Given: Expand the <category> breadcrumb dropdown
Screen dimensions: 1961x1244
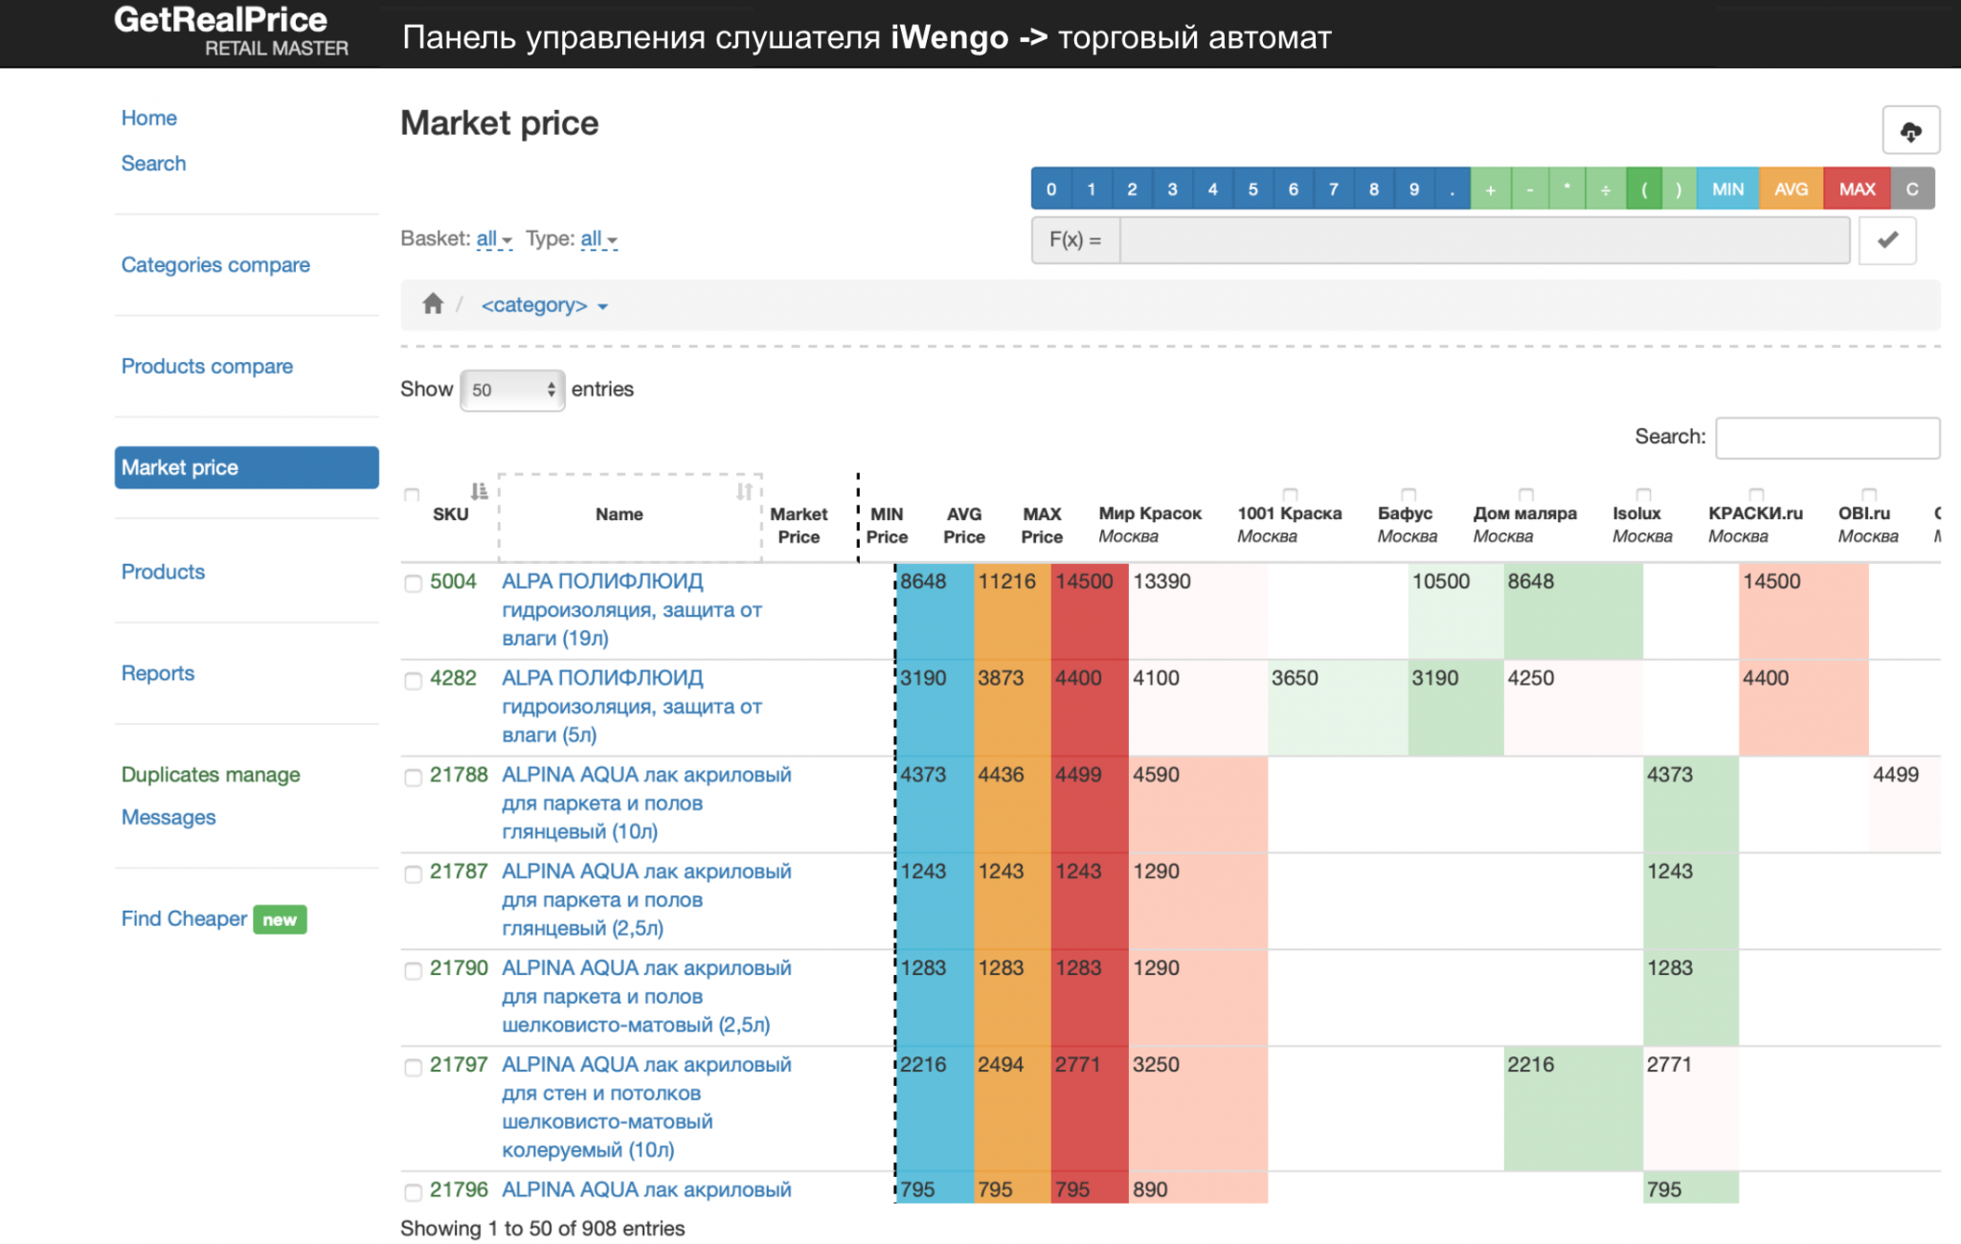Looking at the screenshot, I should (544, 305).
